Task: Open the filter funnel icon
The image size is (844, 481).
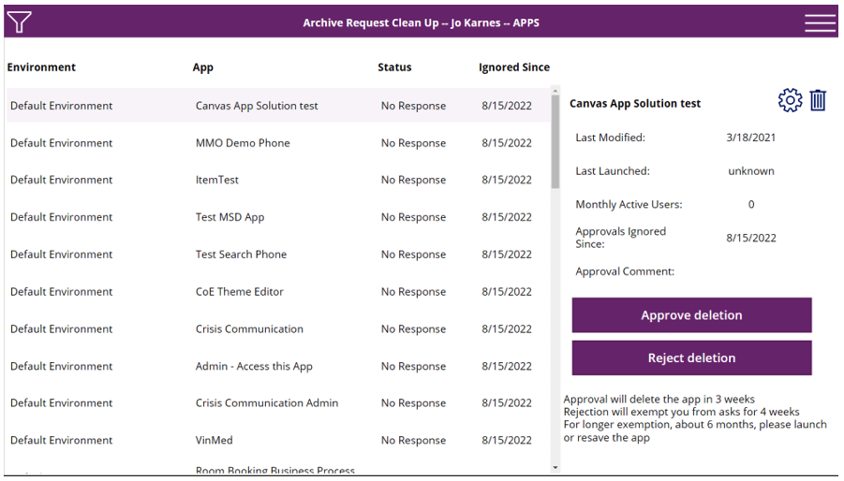Action: (19, 22)
